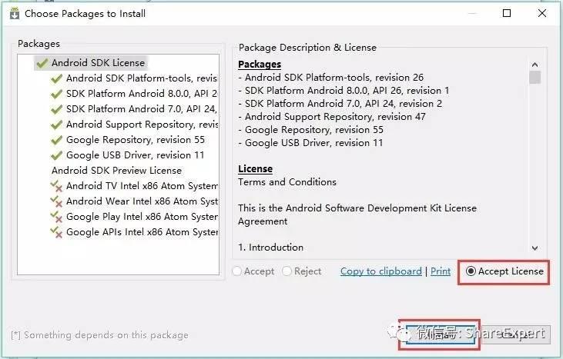Image resolution: width=563 pixels, height=359 pixels.
Task: Click the check icon beside Google Repository
Action: pyautogui.click(x=56, y=140)
